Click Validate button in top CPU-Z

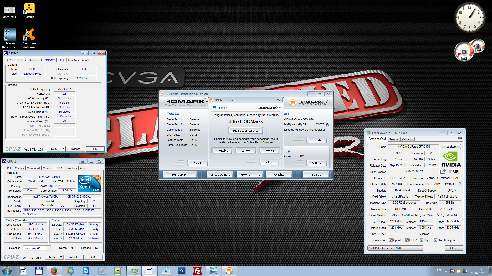click(75, 149)
